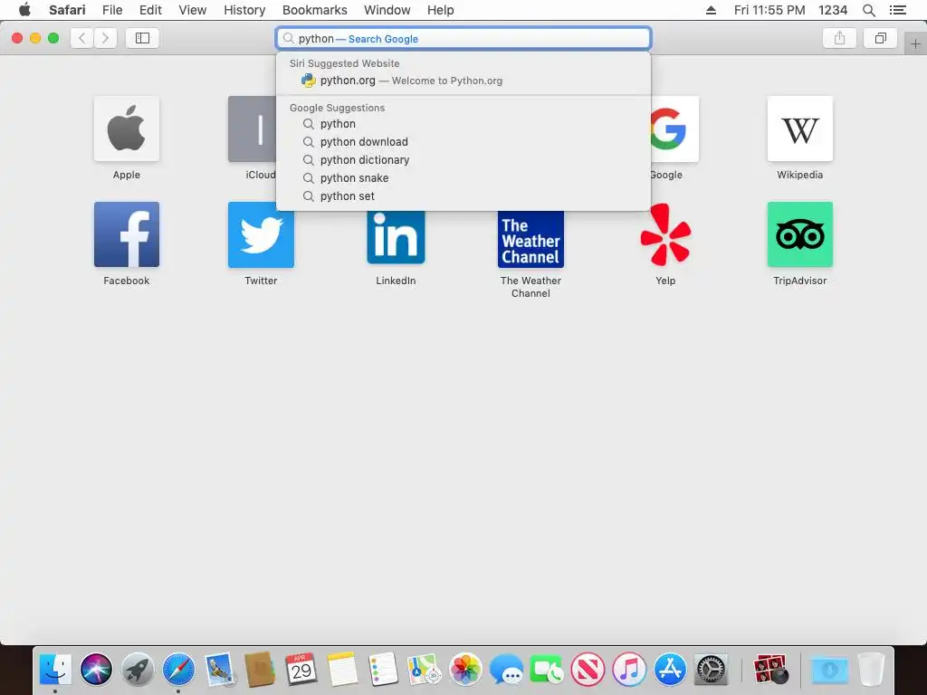Go forward with the forward arrow
Viewport: 927px width, 695px height.
[105, 38]
